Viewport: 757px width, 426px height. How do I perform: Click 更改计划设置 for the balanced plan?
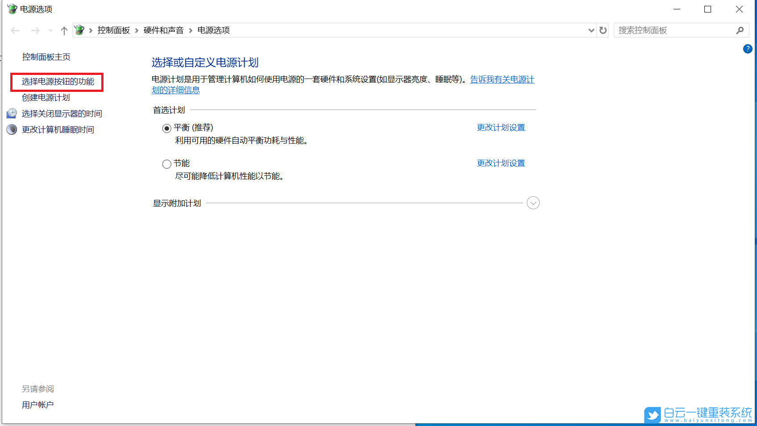click(x=500, y=127)
